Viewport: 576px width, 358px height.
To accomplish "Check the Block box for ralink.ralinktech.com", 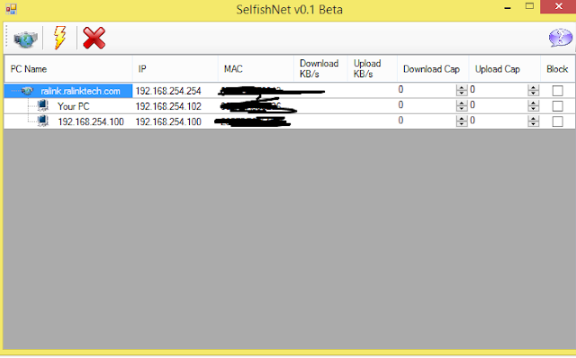I will [x=557, y=91].
